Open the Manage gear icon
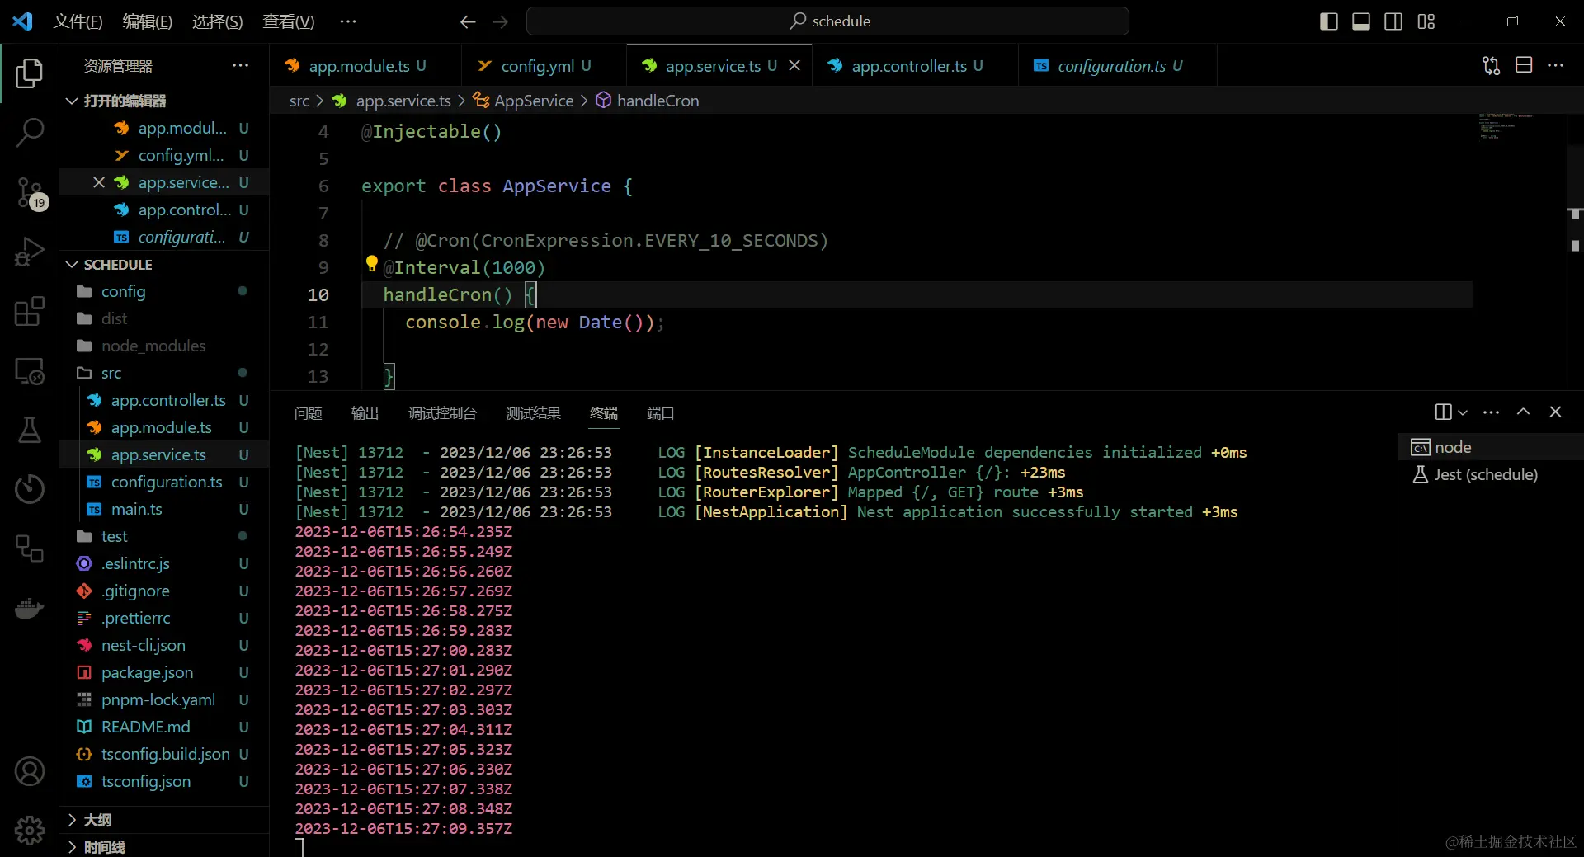1584x857 pixels. coord(30,830)
